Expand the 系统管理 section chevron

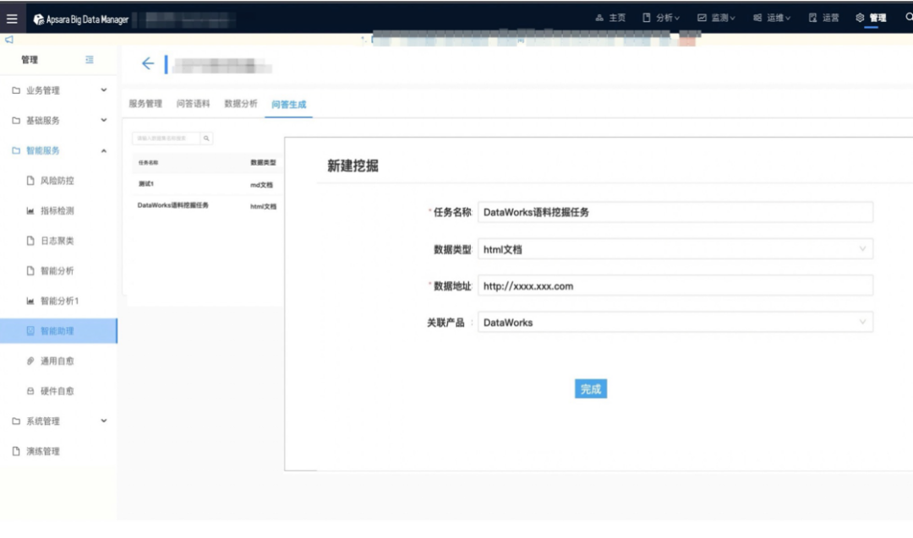click(x=104, y=421)
